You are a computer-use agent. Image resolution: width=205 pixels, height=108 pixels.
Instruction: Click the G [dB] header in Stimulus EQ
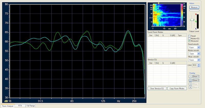pos(172,63)
